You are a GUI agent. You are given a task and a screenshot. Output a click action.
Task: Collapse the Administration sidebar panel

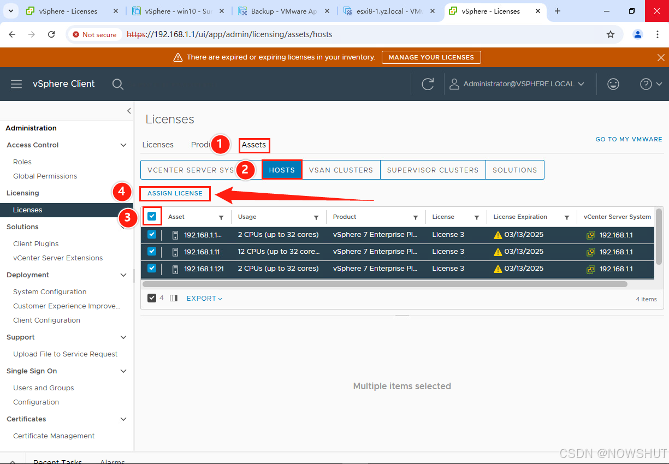pyautogui.click(x=129, y=111)
